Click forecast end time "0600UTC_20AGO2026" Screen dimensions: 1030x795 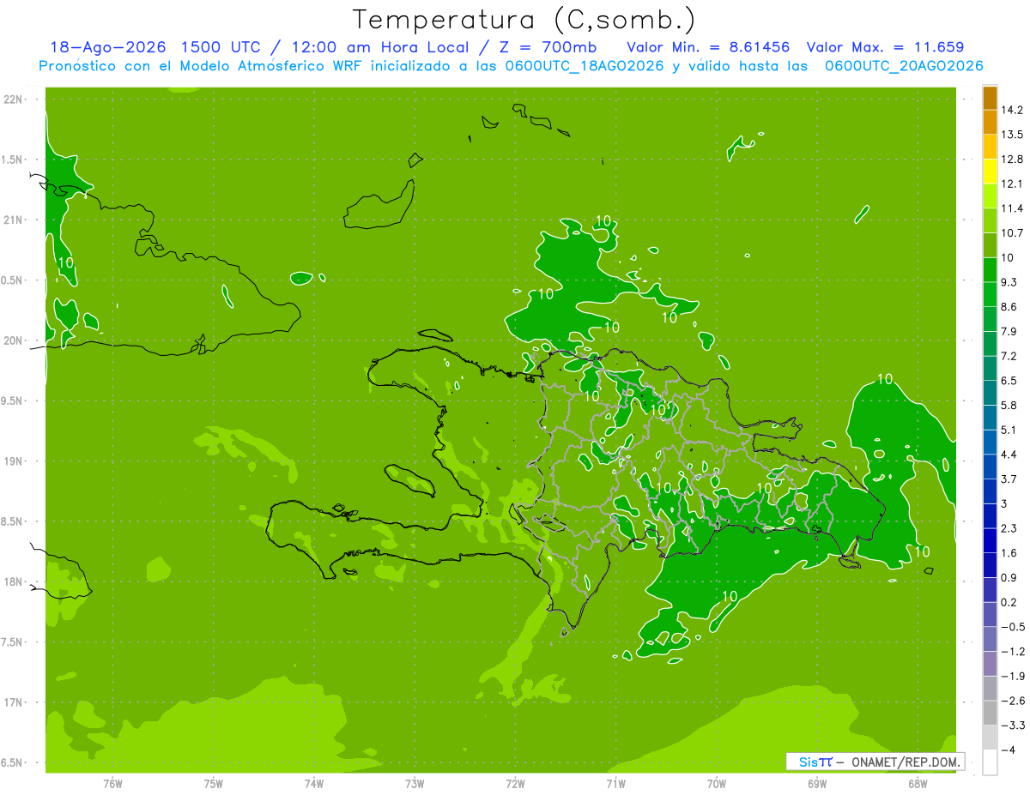[903, 66]
